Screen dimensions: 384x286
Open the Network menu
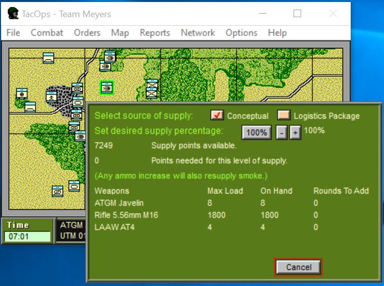point(198,33)
